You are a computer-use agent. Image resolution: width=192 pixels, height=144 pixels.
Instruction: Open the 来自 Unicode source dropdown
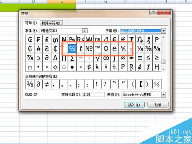click(x=164, y=95)
